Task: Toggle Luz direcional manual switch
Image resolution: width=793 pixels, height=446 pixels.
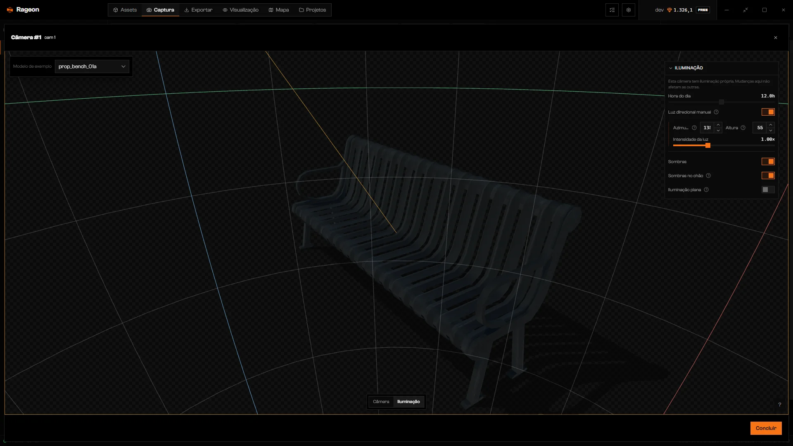Action: (768, 112)
